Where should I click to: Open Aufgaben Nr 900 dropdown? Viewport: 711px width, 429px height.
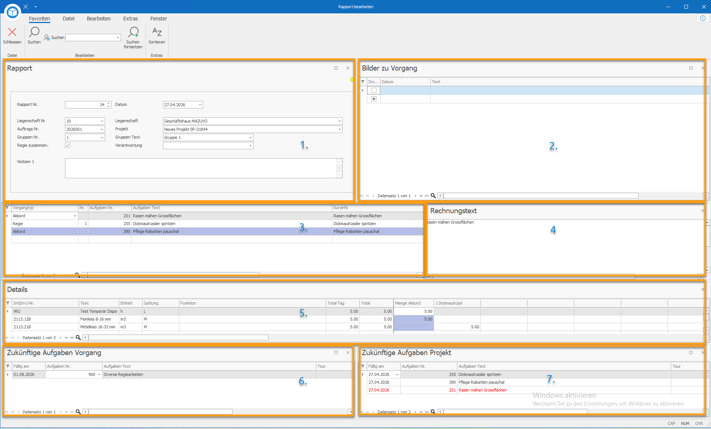click(x=99, y=374)
